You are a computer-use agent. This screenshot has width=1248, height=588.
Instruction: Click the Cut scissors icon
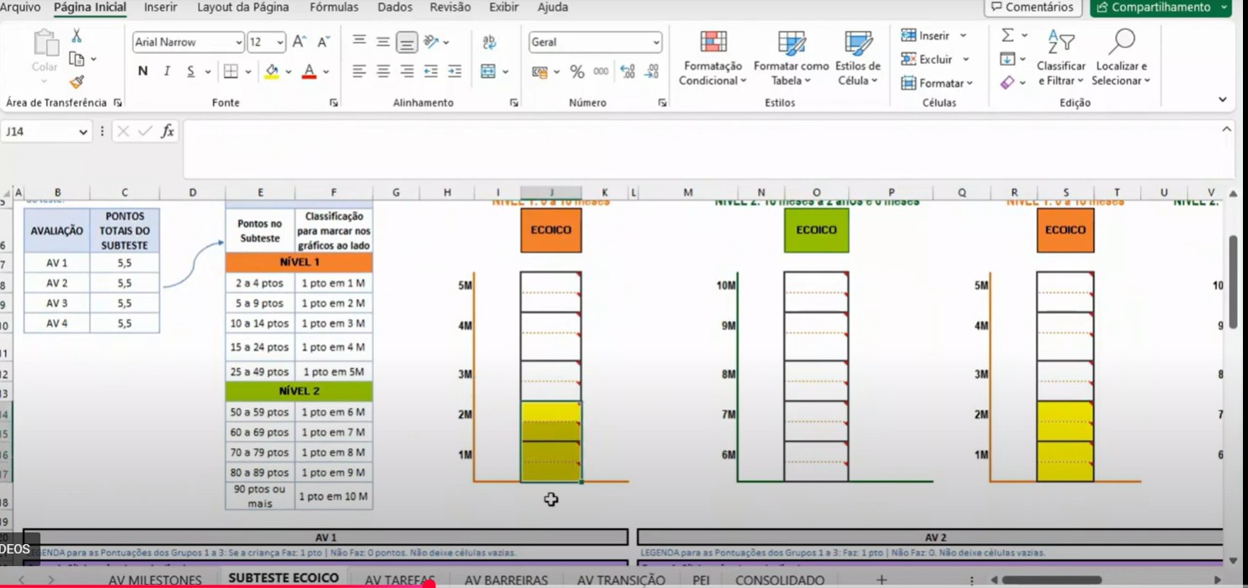tap(77, 36)
